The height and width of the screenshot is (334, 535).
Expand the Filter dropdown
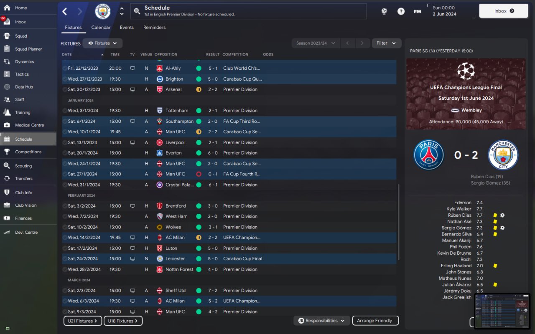[x=386, y=43]
